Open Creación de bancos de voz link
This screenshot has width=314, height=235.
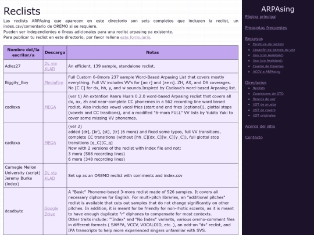(x=274, y=50)
